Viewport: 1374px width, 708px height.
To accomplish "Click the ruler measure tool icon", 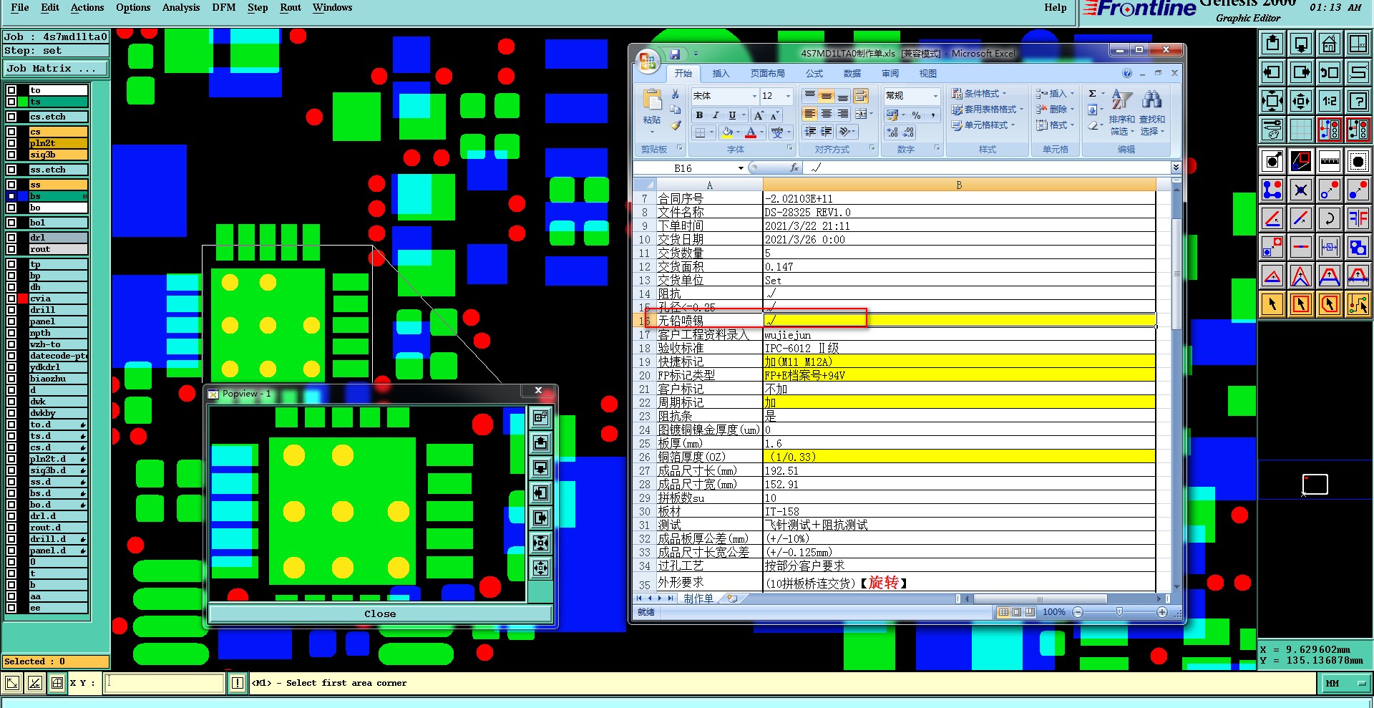I will coord(1329,161).
